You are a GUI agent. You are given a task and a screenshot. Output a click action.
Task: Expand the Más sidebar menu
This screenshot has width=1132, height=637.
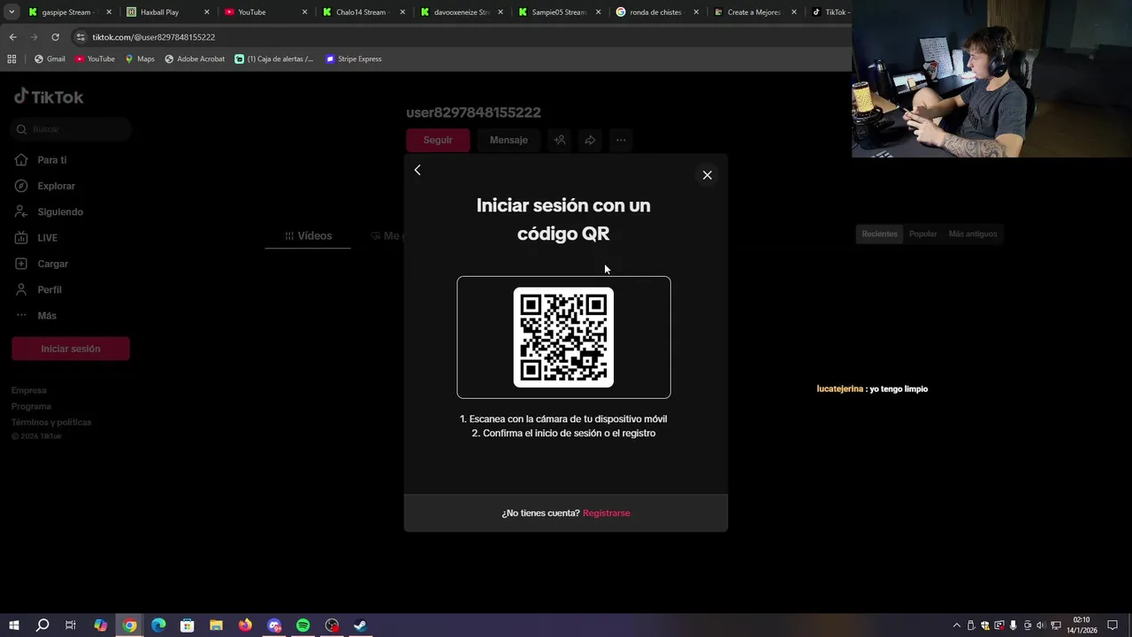(46, 316)
